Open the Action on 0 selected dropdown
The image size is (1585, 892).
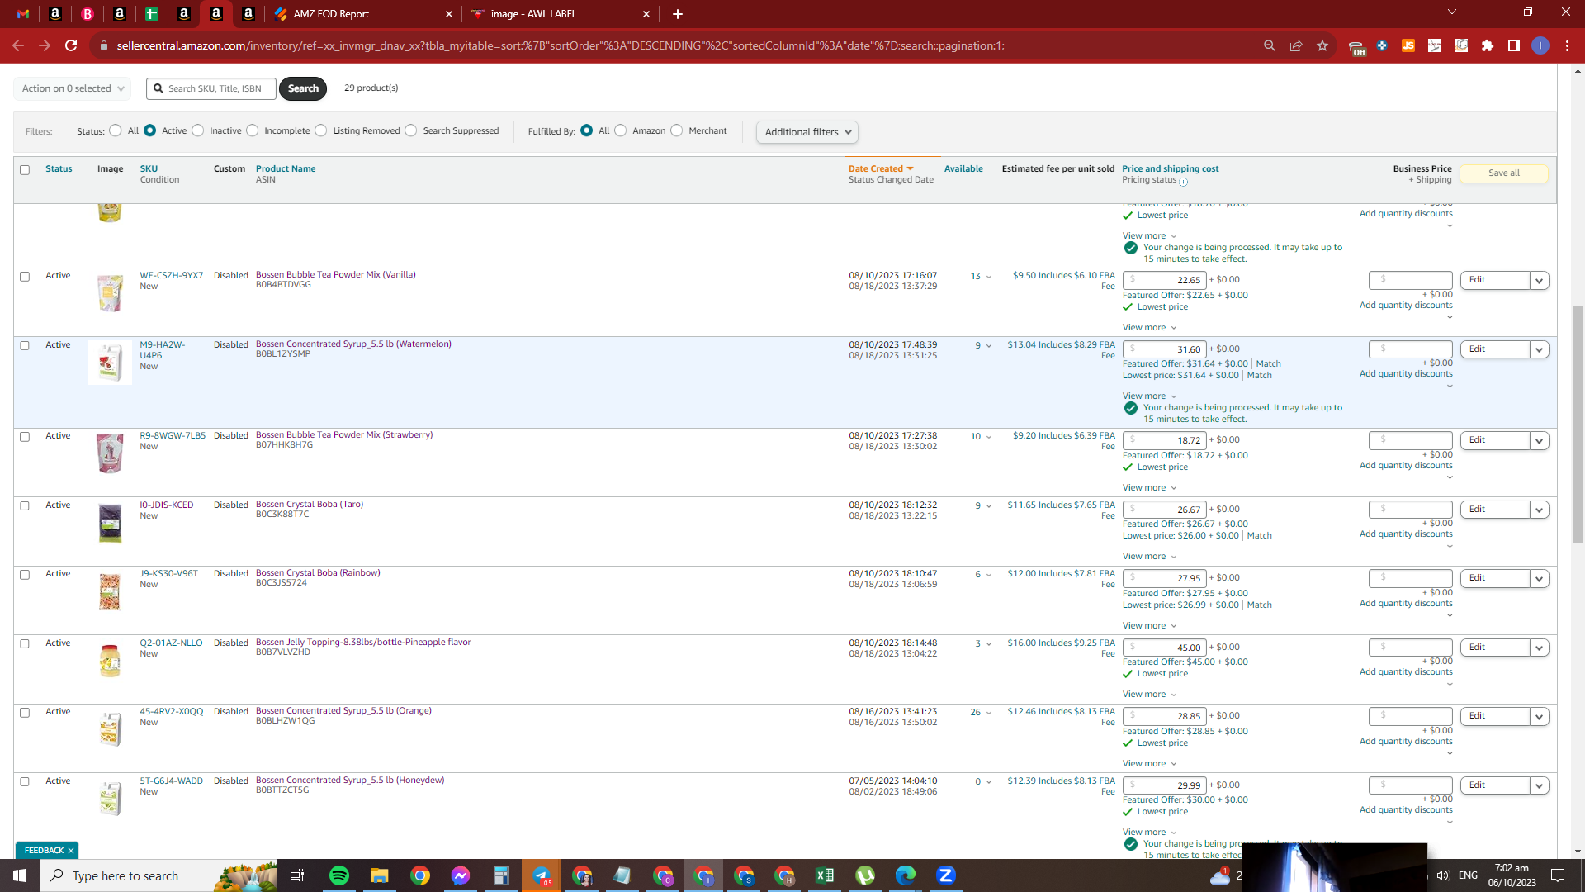(73, 88)
